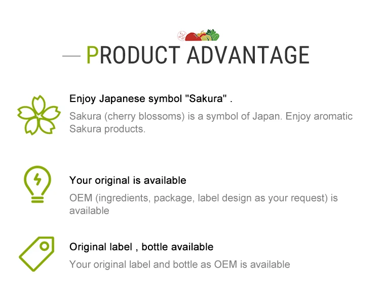Click the "PRODUCT ADVANTAGE" heading
This screenshot has width=380, height=298.
click(198, 55)
